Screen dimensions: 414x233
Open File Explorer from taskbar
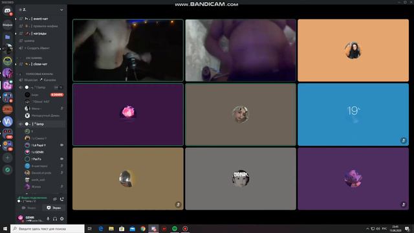(111, 228)
